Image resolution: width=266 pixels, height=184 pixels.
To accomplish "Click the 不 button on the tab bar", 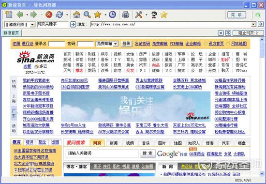I will coord(228,33).
